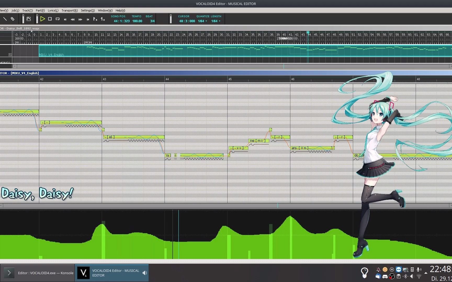The width and height of the screenshot is (452, 282).
Task: Select the Eraser tool in toolbar
Action: [12, 19]
